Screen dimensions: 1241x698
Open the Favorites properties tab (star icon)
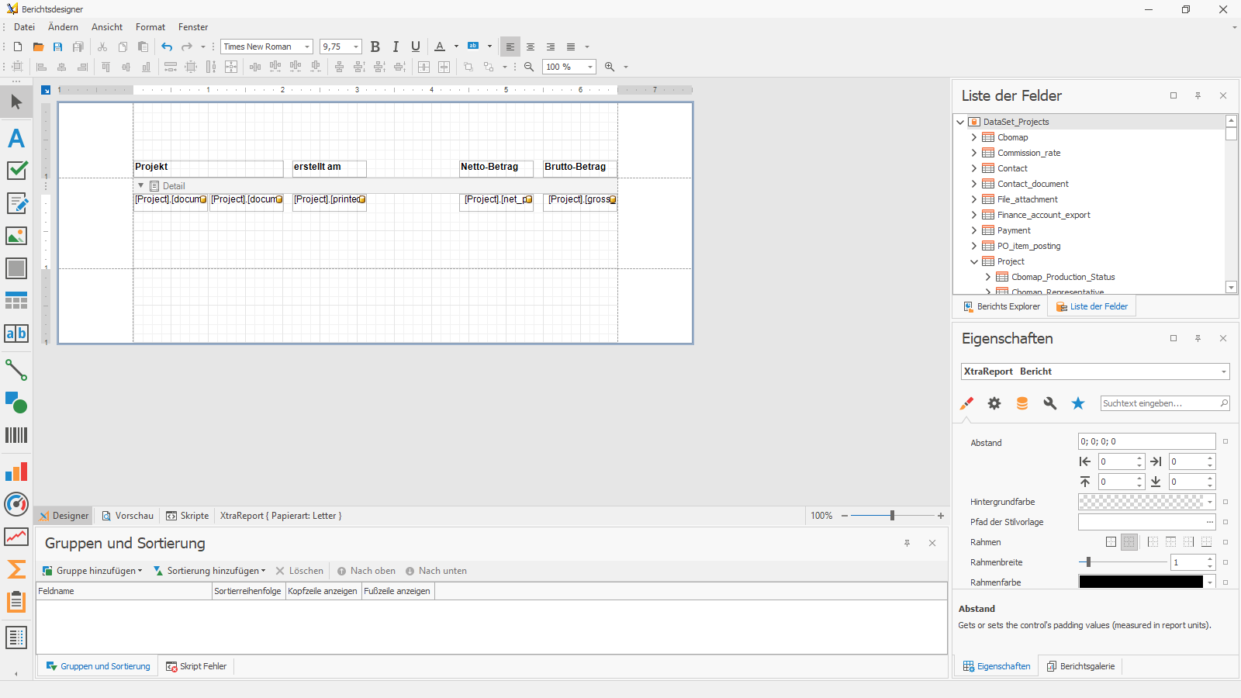tap(1078, 403)
